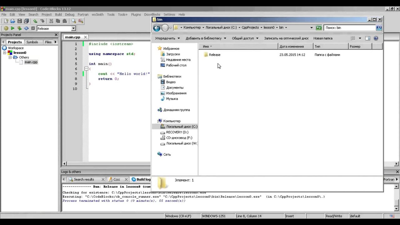The image size is (400, 225).
Task: Open the Добавить в библиотеку dropdown
Action: point(206,38)
